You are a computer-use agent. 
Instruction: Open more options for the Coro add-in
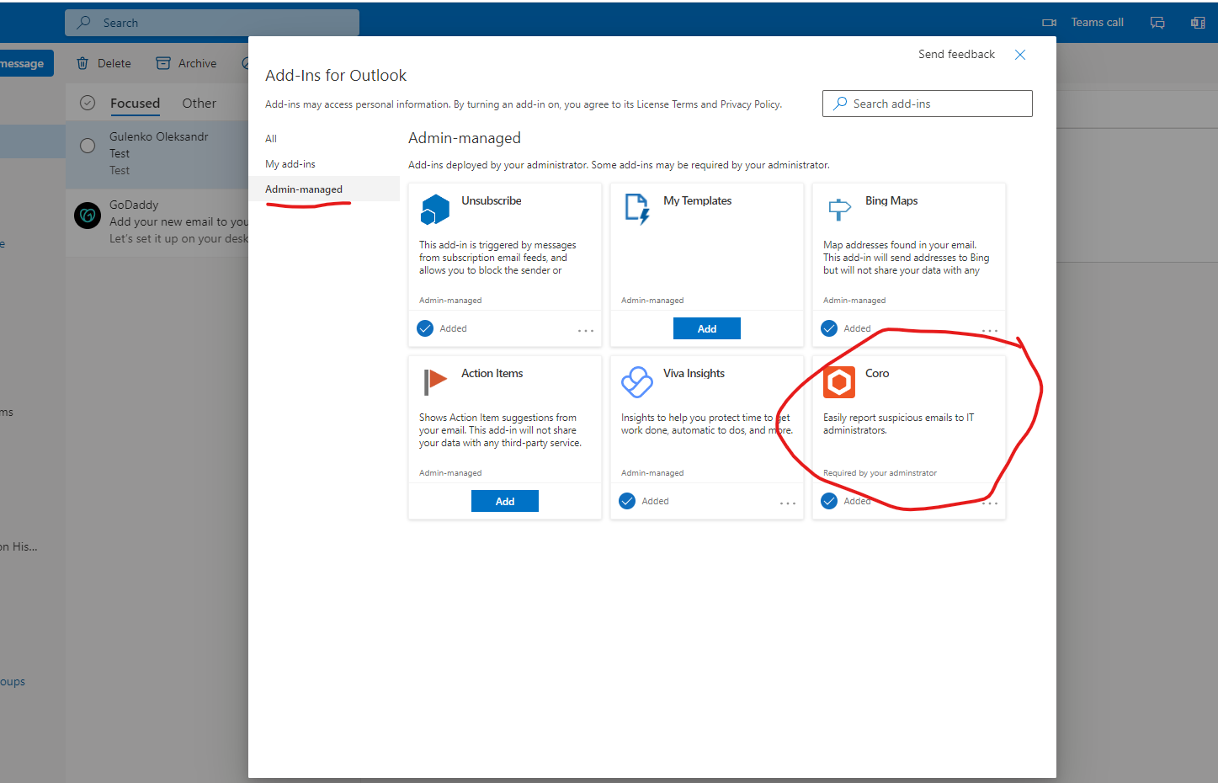click(x=990, y=503)
